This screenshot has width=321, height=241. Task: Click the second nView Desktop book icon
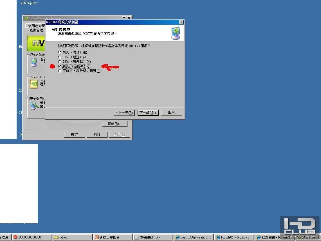pos(34,84)
